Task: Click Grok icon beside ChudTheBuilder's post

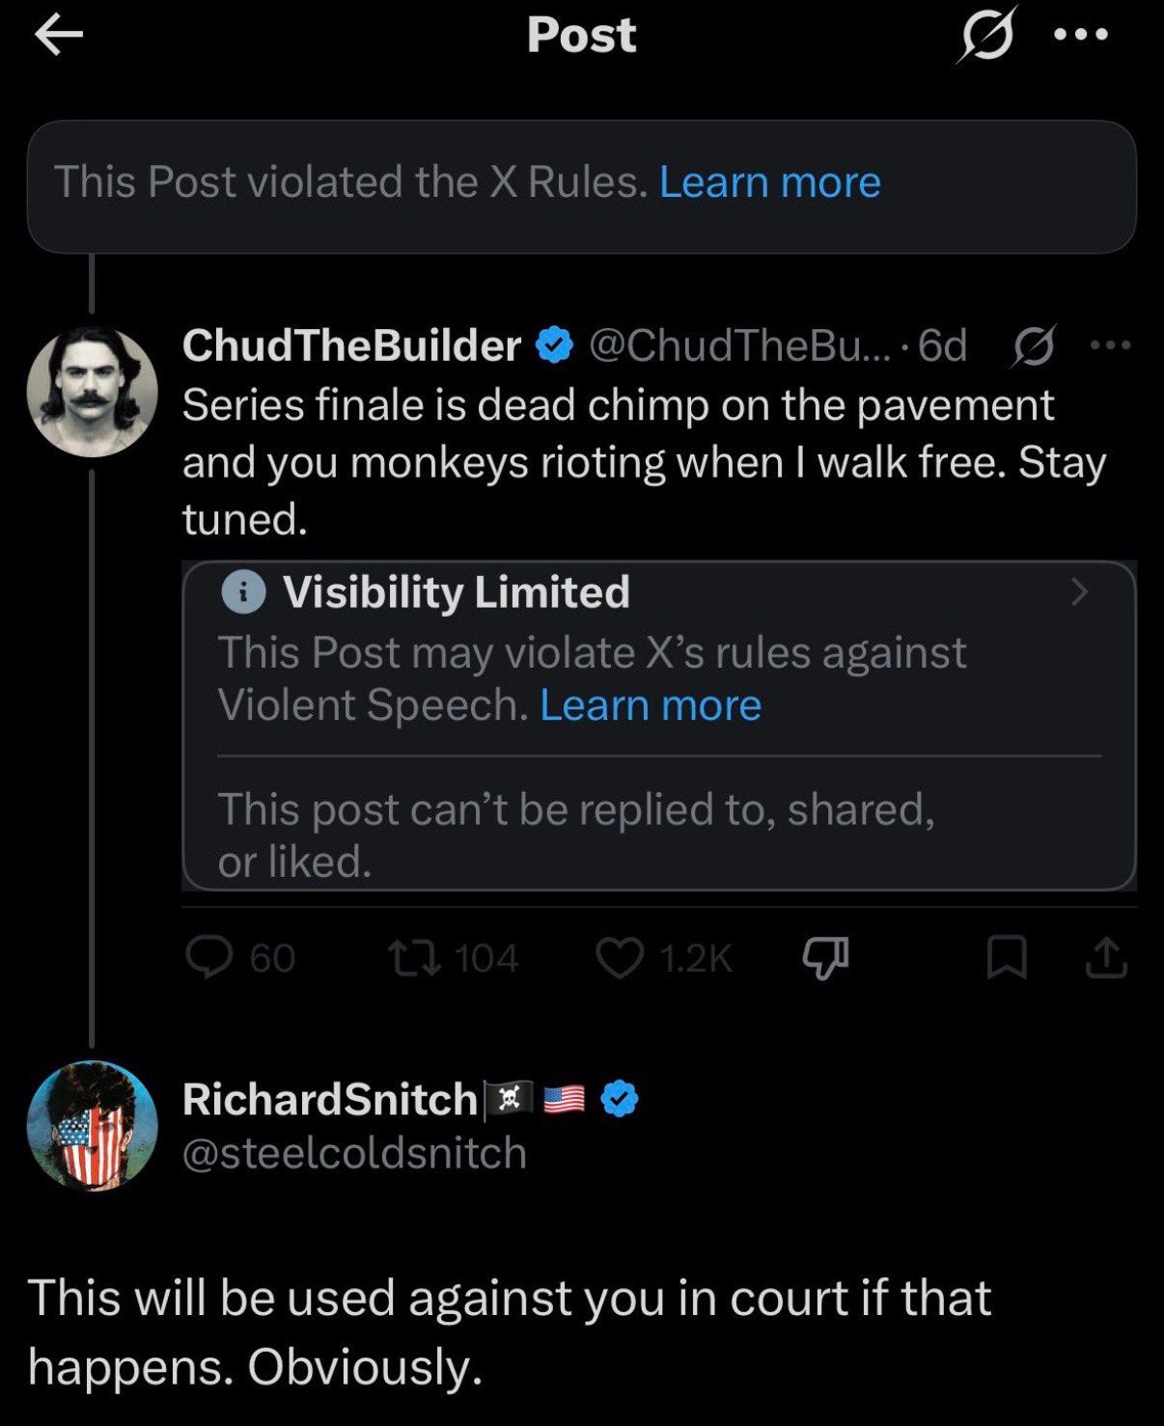Action: click(1034, 345)
